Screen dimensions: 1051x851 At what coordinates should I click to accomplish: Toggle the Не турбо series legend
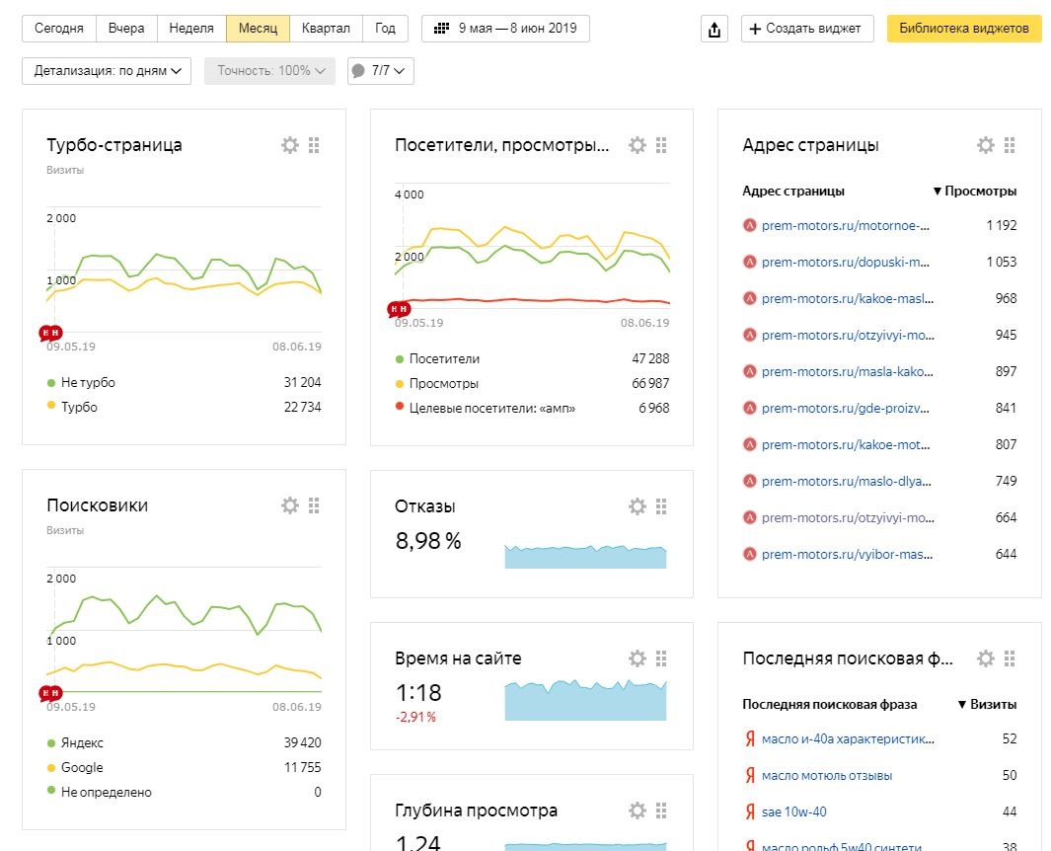click(88, 382)
